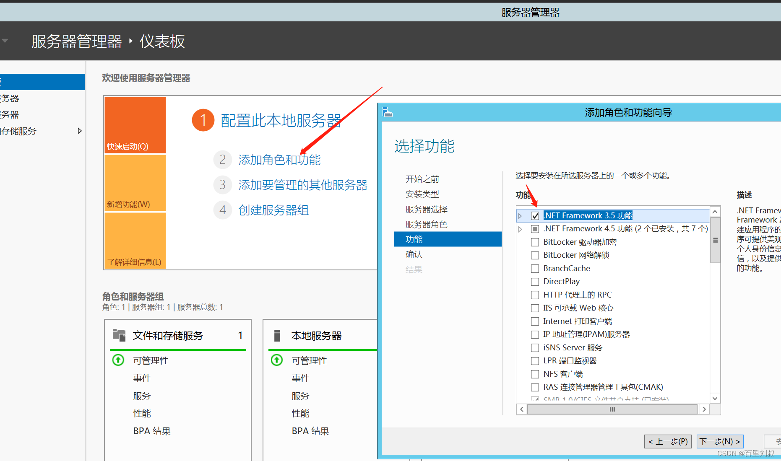
Task: Click 仪表板 breadcrumb in header
Action: click(162, 41)
